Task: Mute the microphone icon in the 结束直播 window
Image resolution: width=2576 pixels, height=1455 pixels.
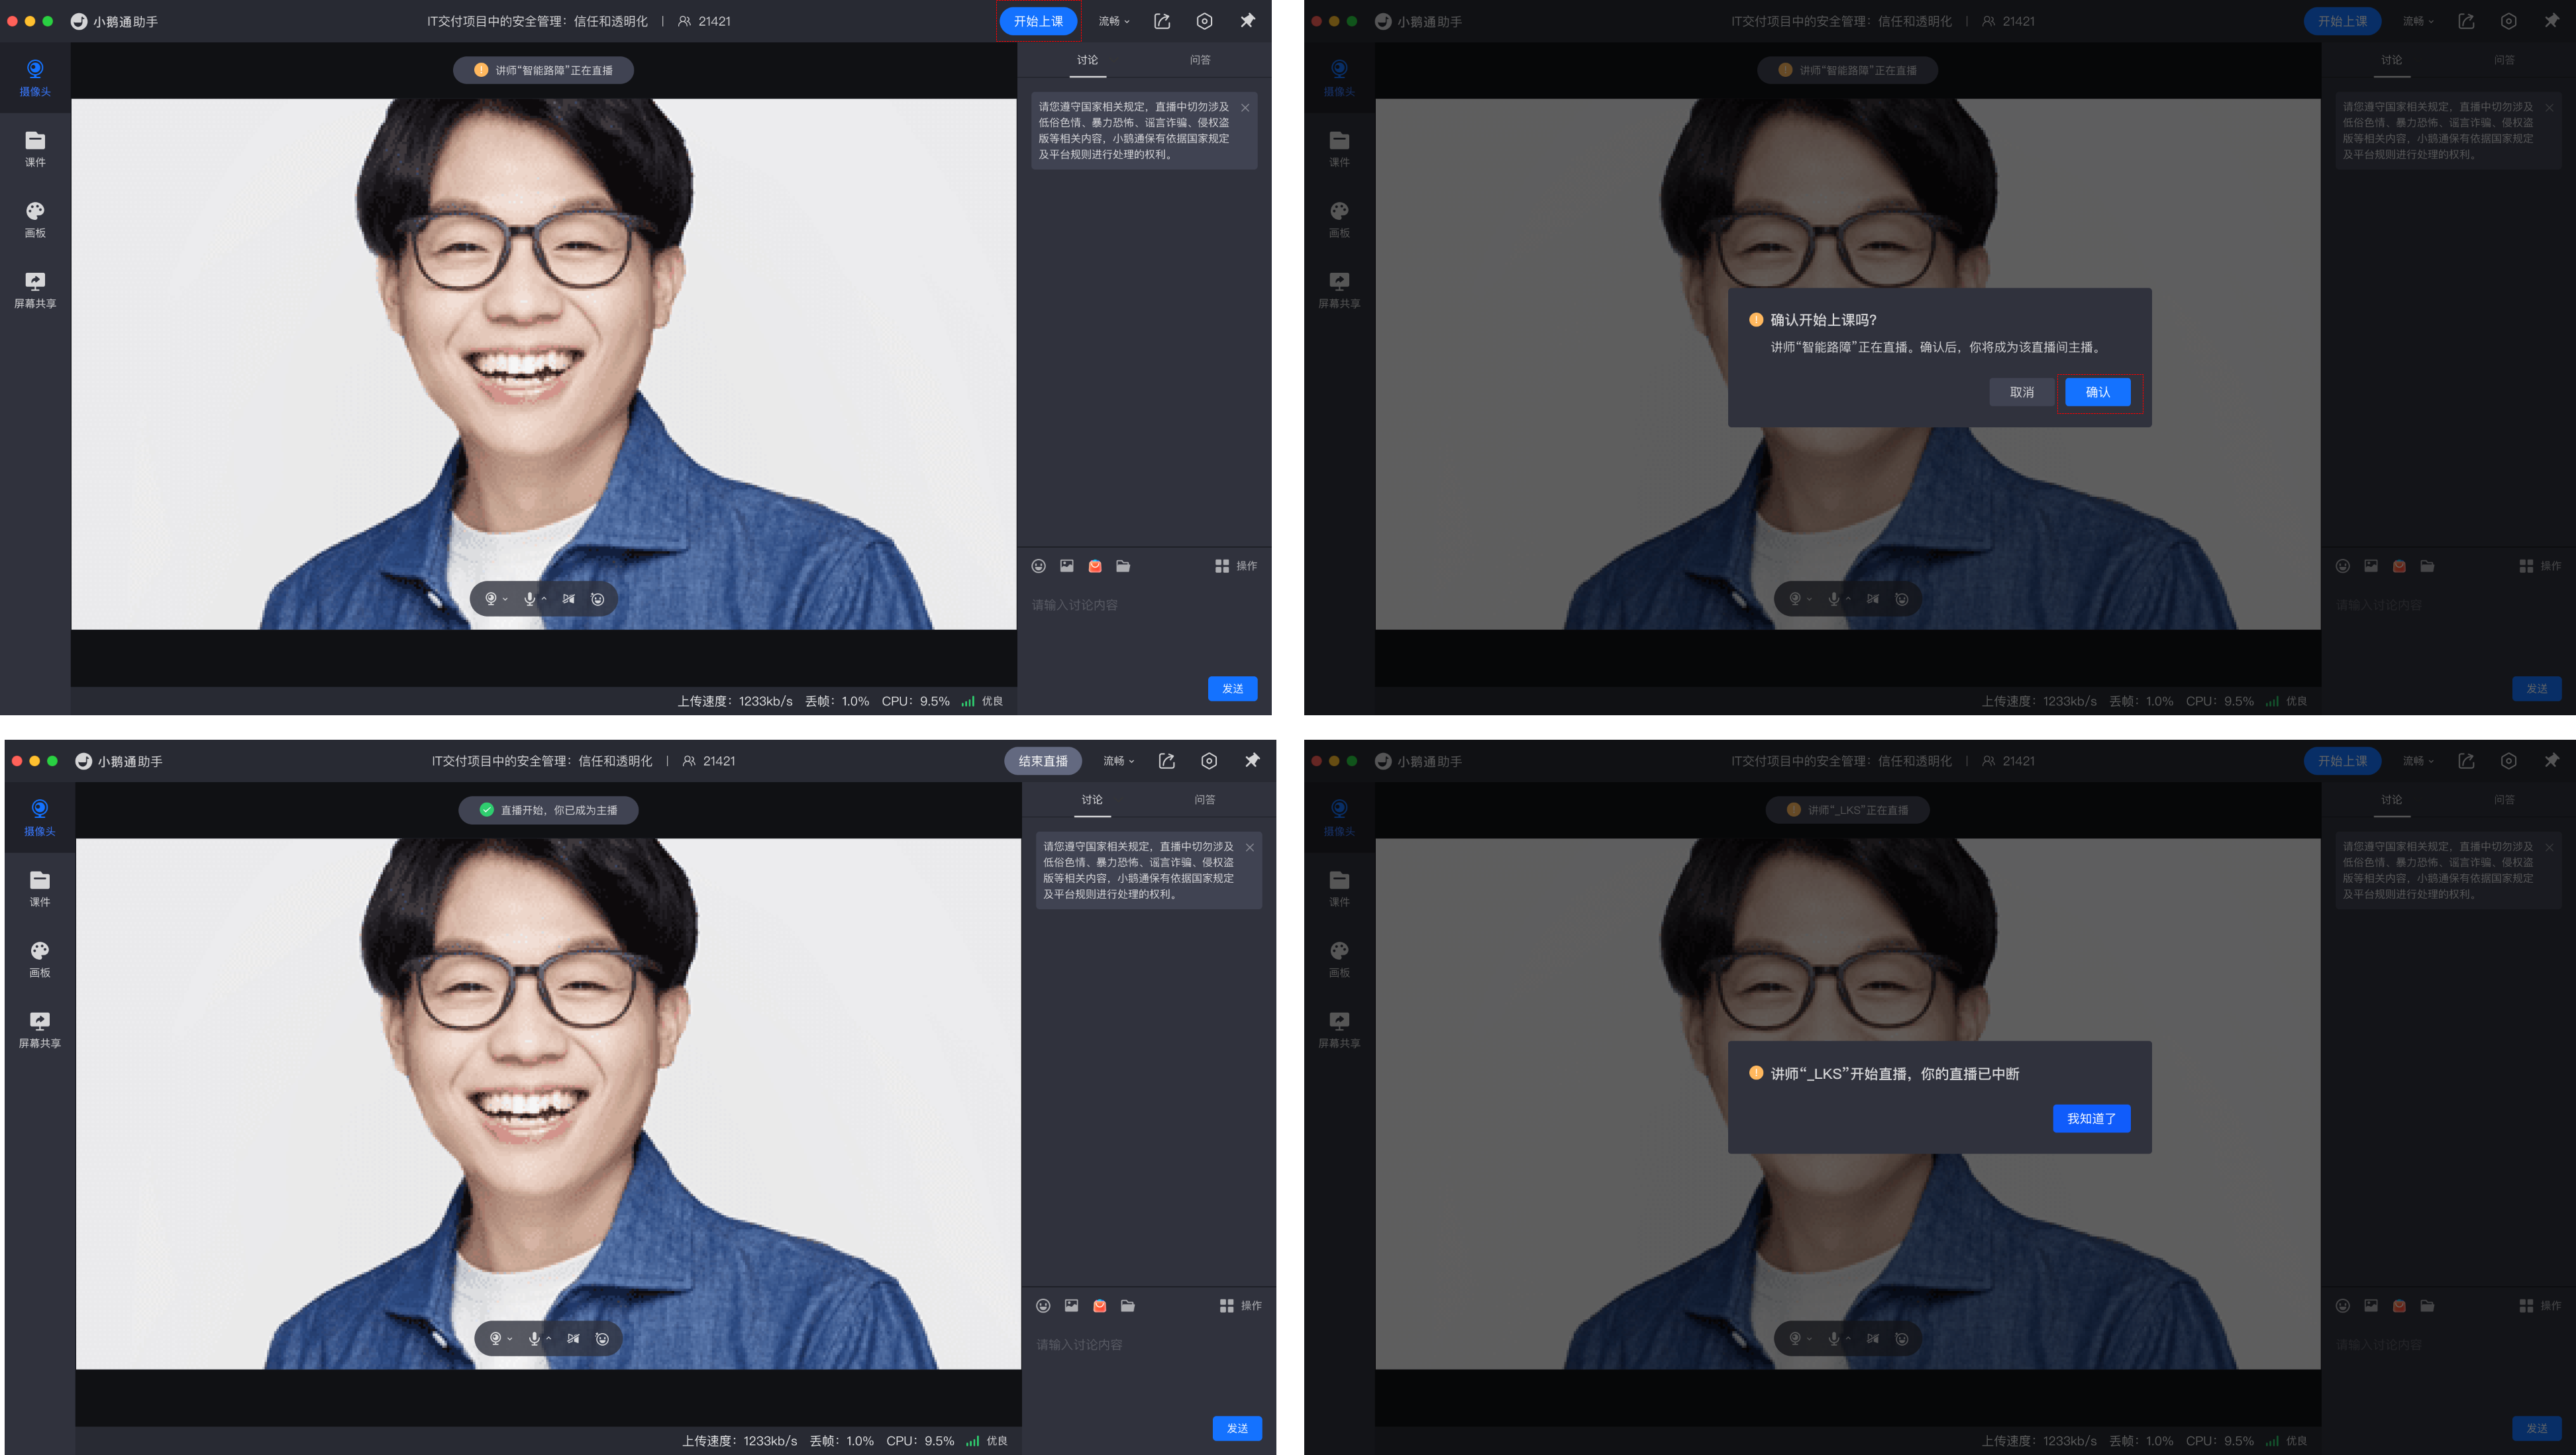Action: point(534,1338)
